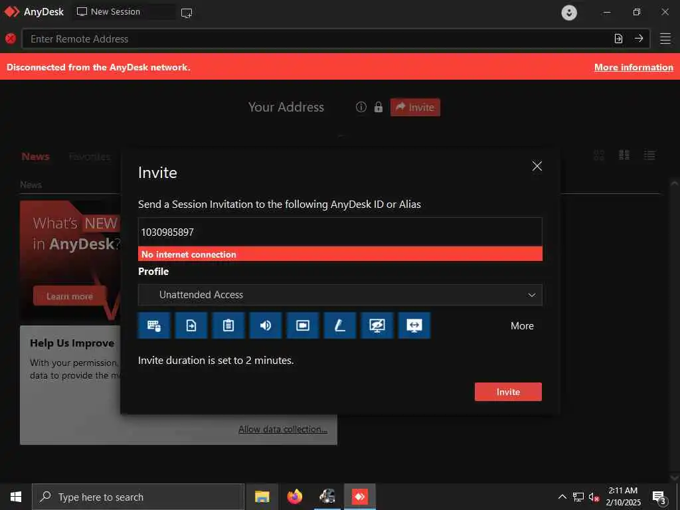The image size is (680, 510).
Task: Open File Explorer from taskbar
Action: tap(262, 497)
